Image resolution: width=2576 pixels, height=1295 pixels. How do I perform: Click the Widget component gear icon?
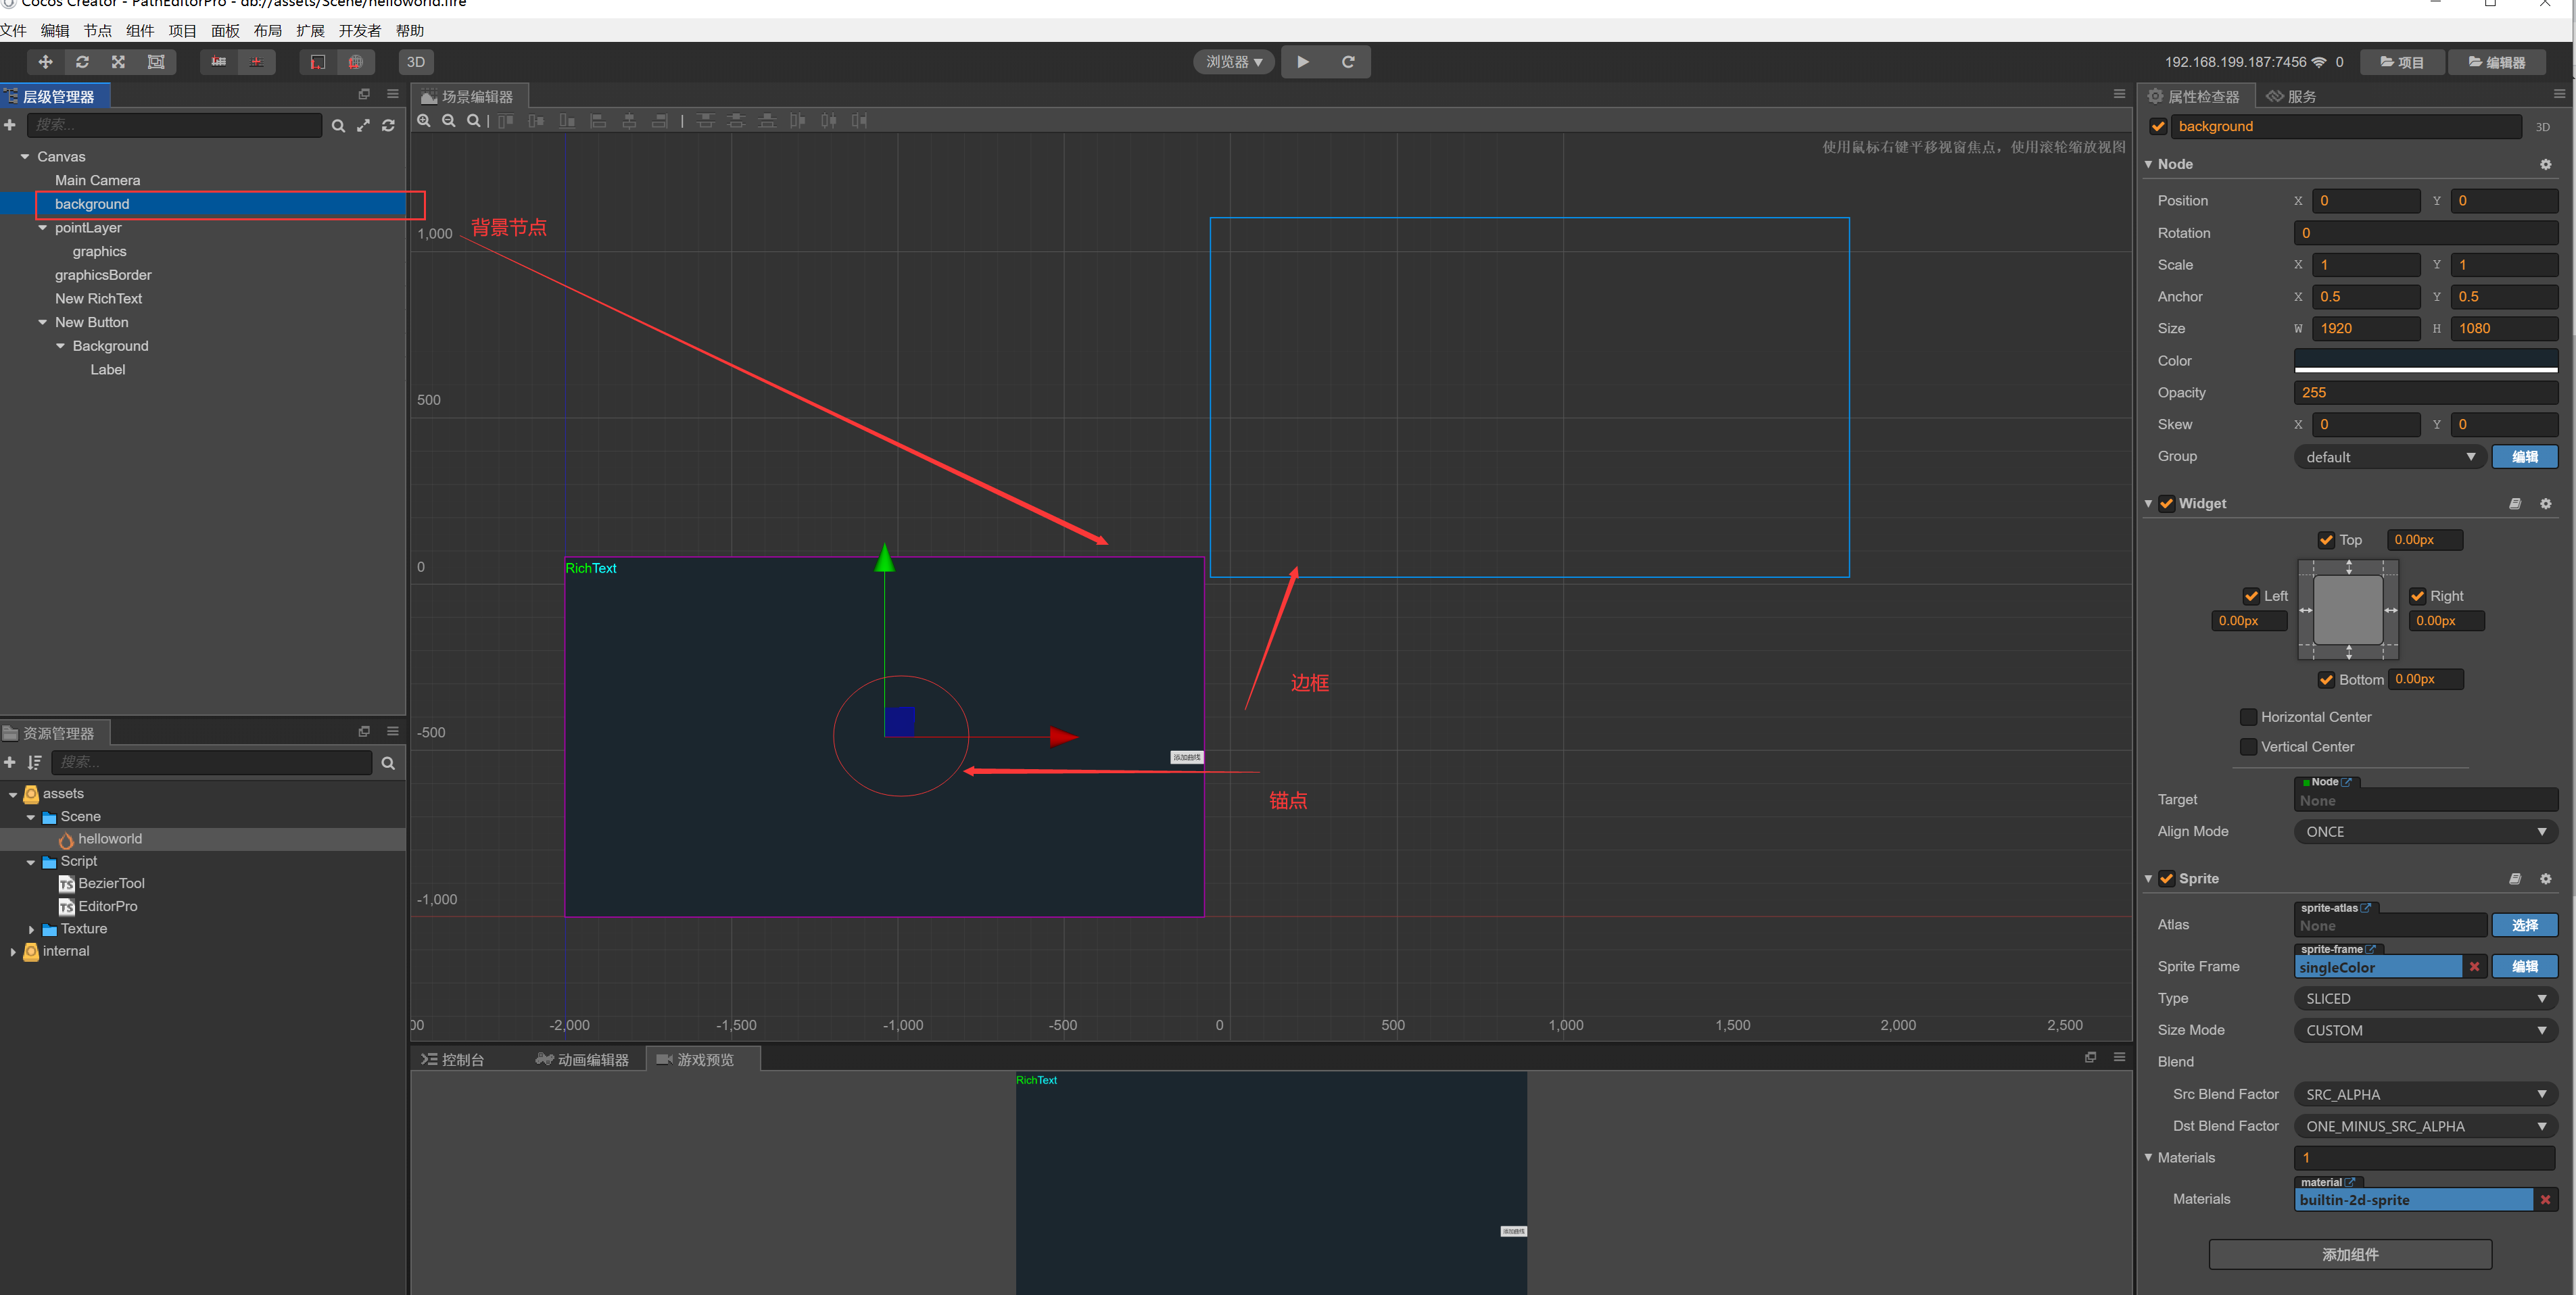(2545, 504)
